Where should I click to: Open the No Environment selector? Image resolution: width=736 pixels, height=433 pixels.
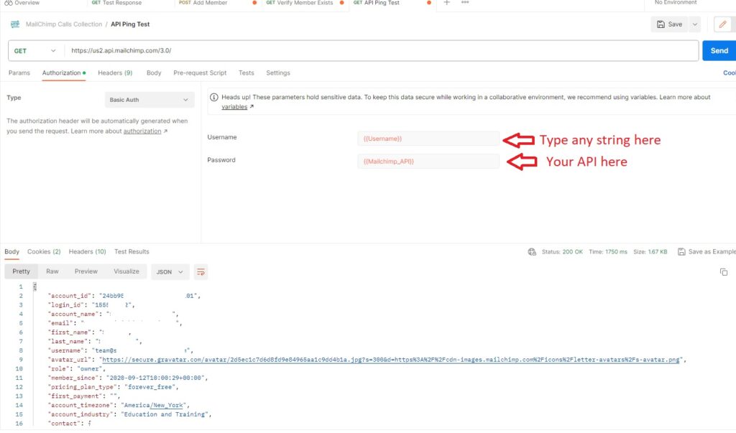tap(676, 3)
